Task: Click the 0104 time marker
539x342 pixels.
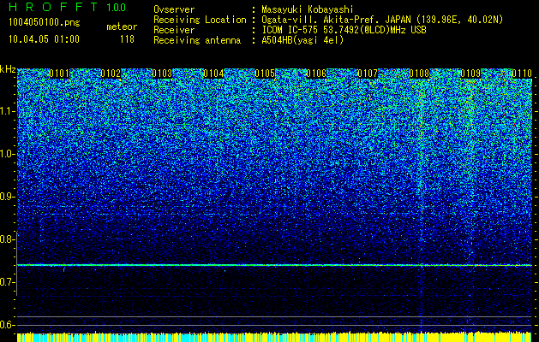Action: [x=213, y=74]
